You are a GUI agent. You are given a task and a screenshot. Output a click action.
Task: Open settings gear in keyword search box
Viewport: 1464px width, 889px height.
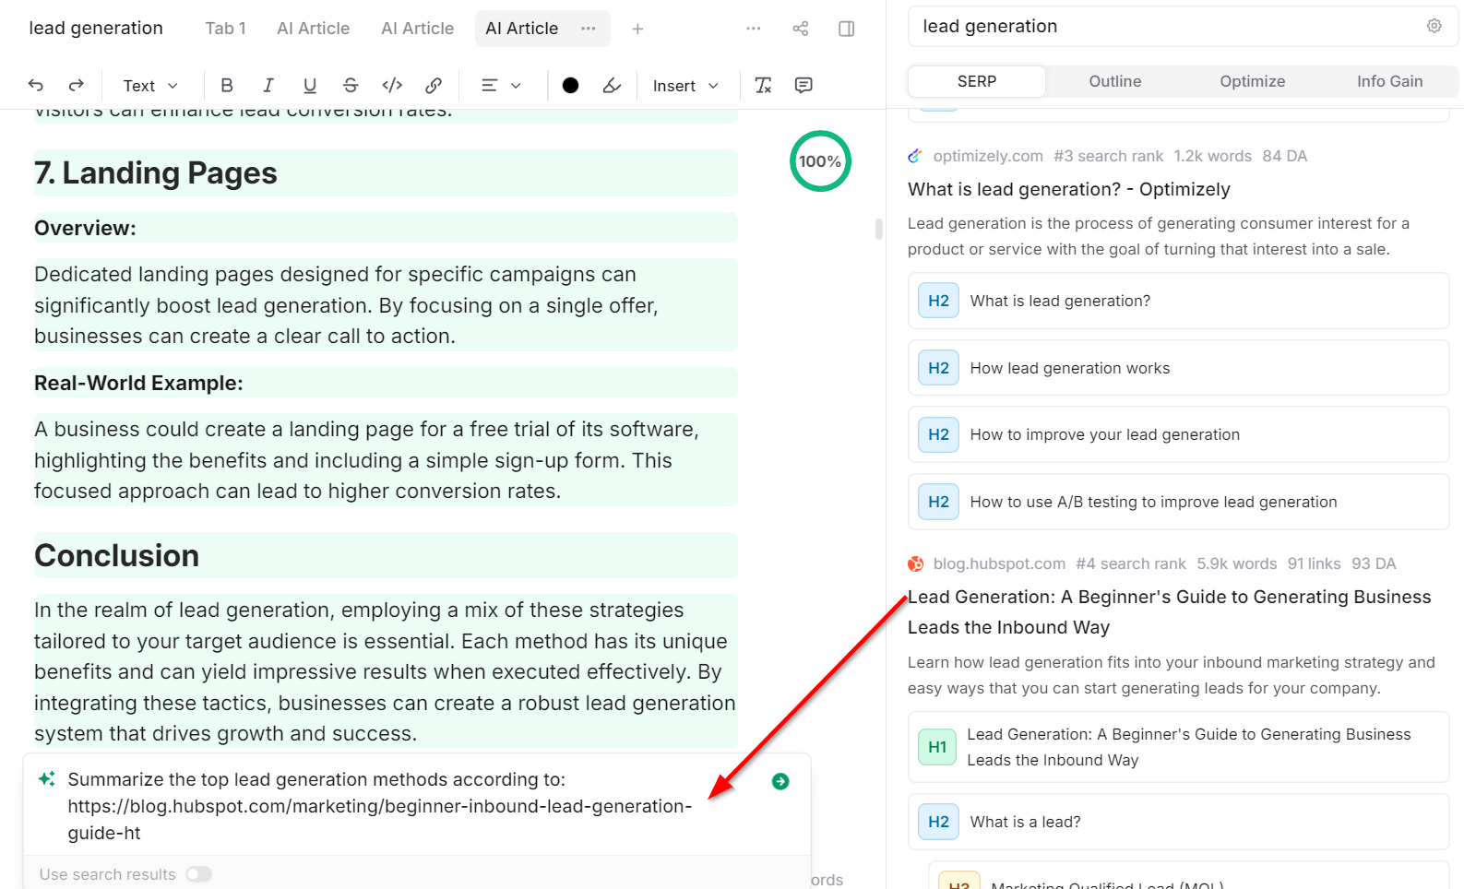pyautogui.click(x=1434, y=26)
